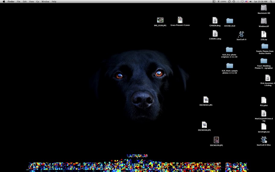Open the Go menu
The height and width of the screenshot is (172, 275).
pos(38,2)
